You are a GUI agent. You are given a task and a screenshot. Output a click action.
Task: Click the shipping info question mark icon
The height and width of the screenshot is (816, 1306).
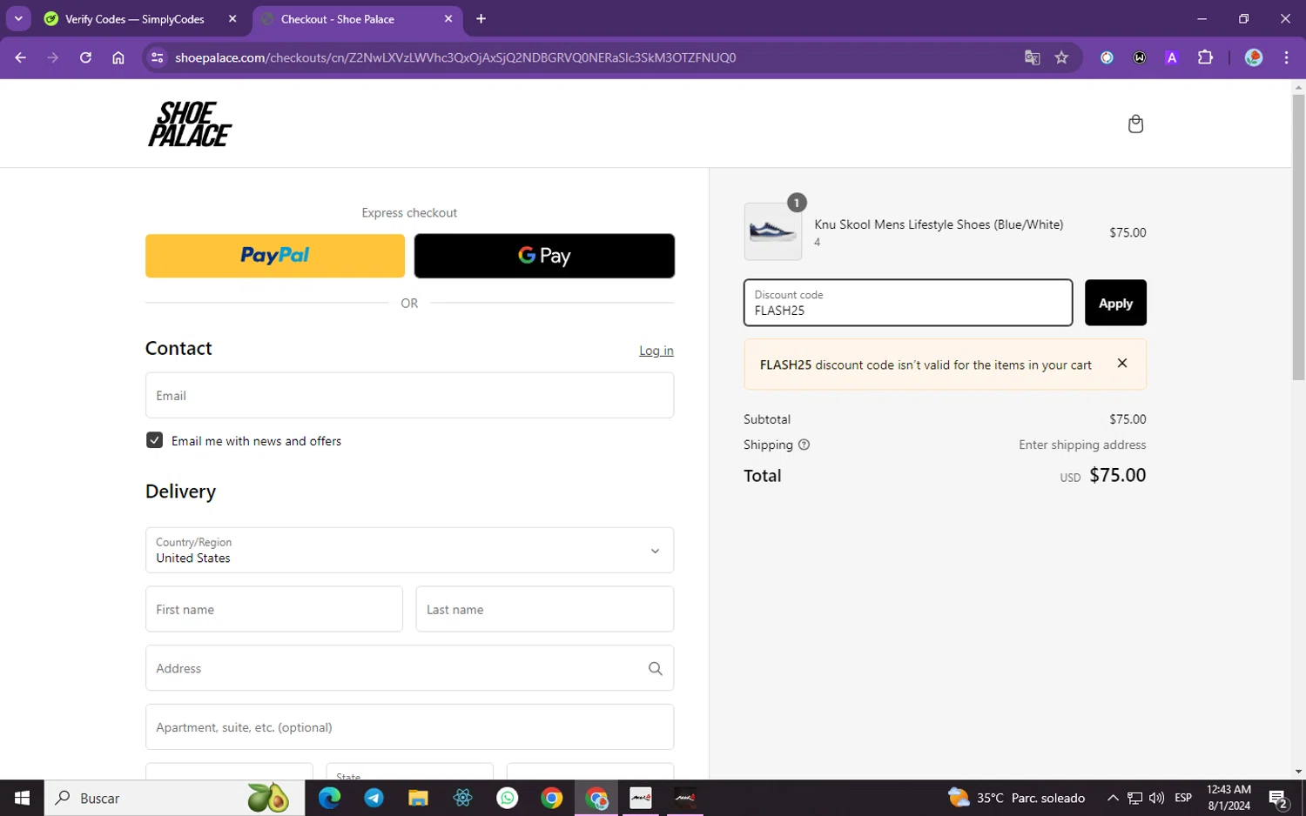[804, 445]
